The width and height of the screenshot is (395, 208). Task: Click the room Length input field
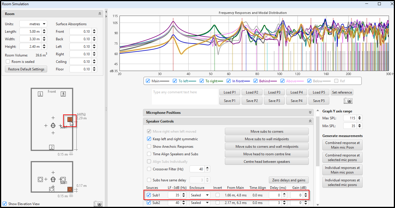click(x=30, y=31)
